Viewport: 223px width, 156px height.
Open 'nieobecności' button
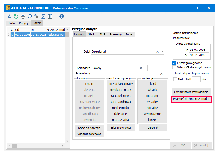pos(120,108)
